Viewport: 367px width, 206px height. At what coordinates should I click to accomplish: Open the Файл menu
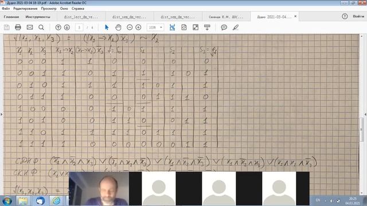pyautogui.click(x=6, y=9)
